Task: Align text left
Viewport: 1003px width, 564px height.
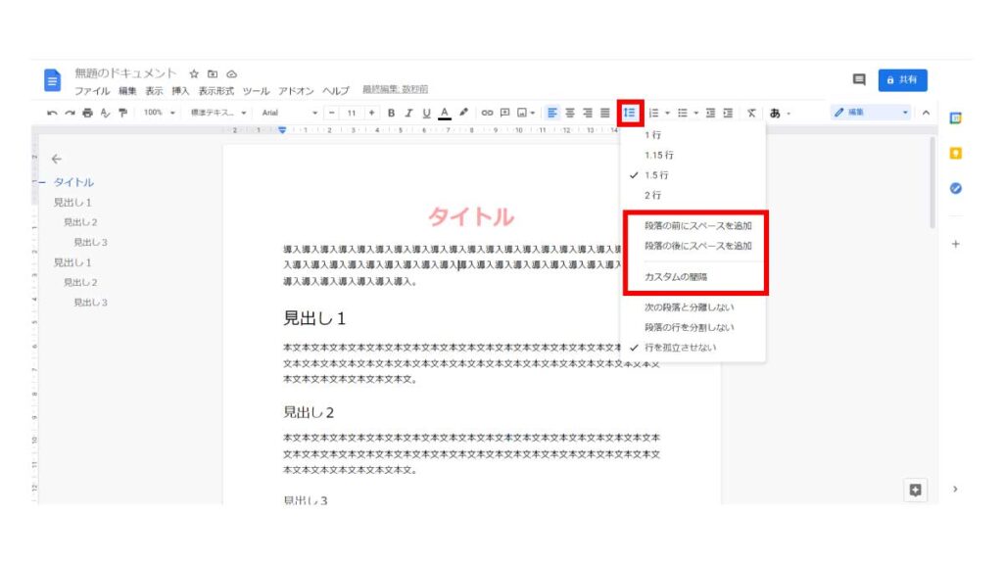Action: click(x=552, y=114)
